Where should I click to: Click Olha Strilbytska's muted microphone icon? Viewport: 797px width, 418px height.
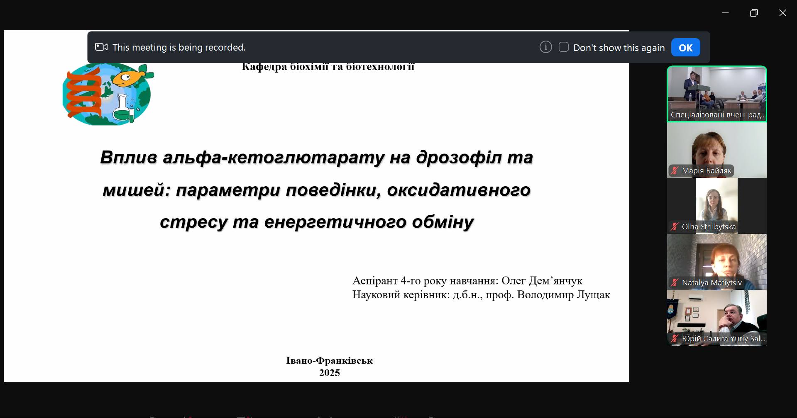click(x=675, y=226)
